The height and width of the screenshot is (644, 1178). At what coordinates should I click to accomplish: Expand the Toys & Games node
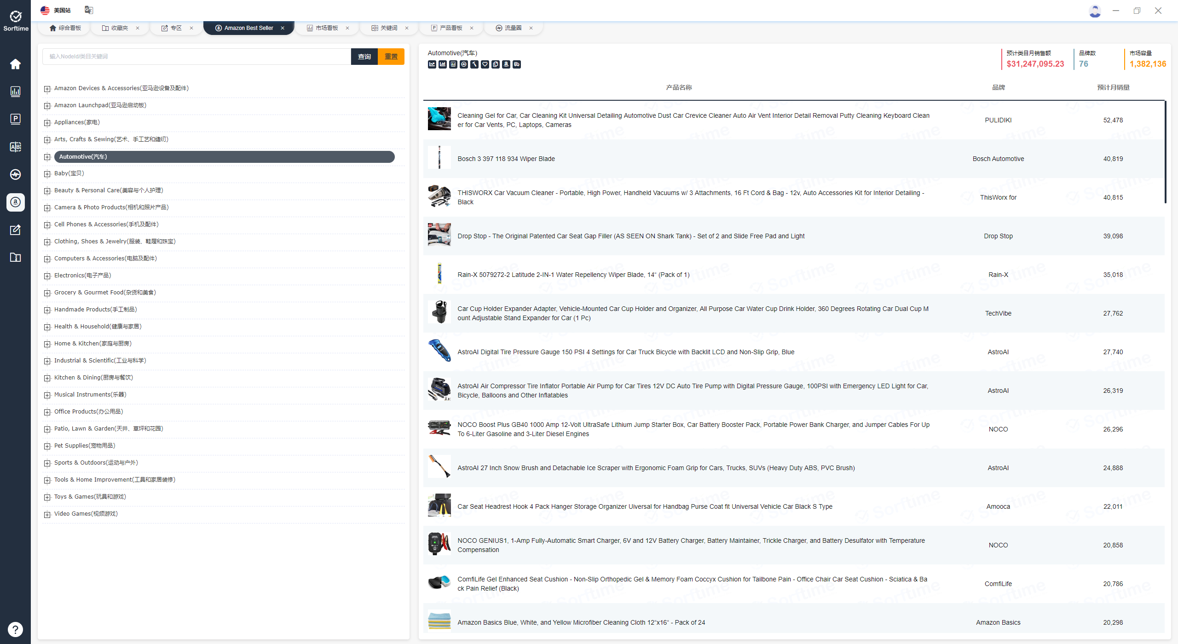47,497
